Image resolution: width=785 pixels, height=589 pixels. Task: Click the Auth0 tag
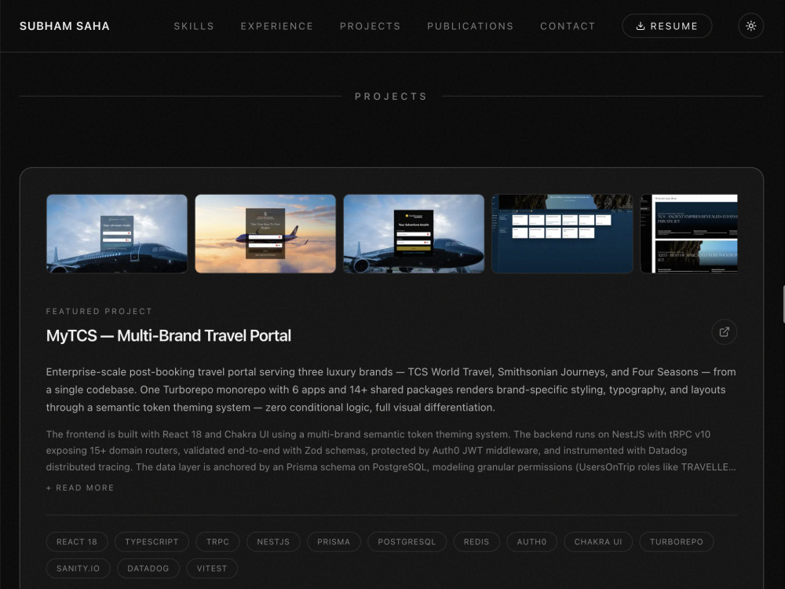pyautogui.click(x=531, y=542)
